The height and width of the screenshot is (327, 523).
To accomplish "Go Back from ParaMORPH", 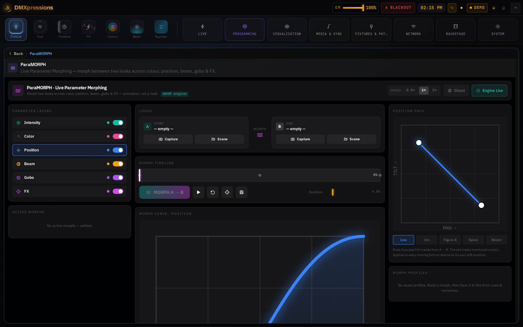I will [16, 54].
